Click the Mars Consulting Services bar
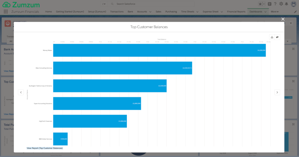Viewport: 299px width, 157px height. pos(123,68)
